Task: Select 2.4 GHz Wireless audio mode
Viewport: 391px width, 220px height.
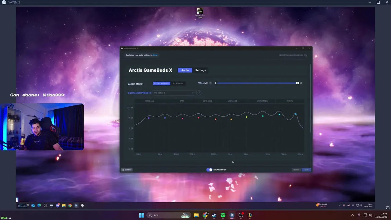Action: [162, 83]
